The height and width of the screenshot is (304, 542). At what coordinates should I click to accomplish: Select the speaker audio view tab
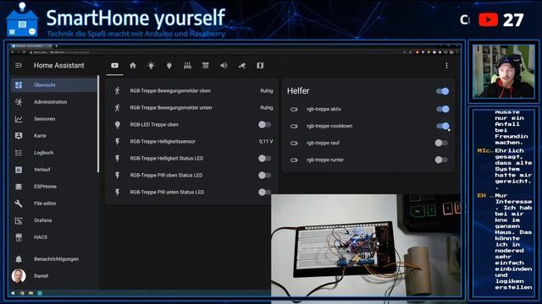click(x=224, y=66)
